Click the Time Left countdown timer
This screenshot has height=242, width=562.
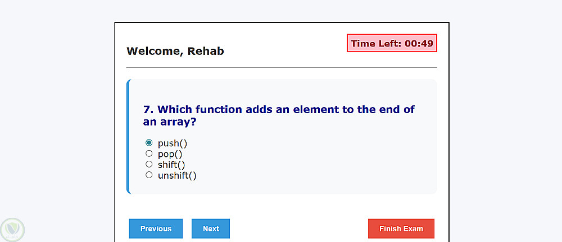(x=392, y=43)
